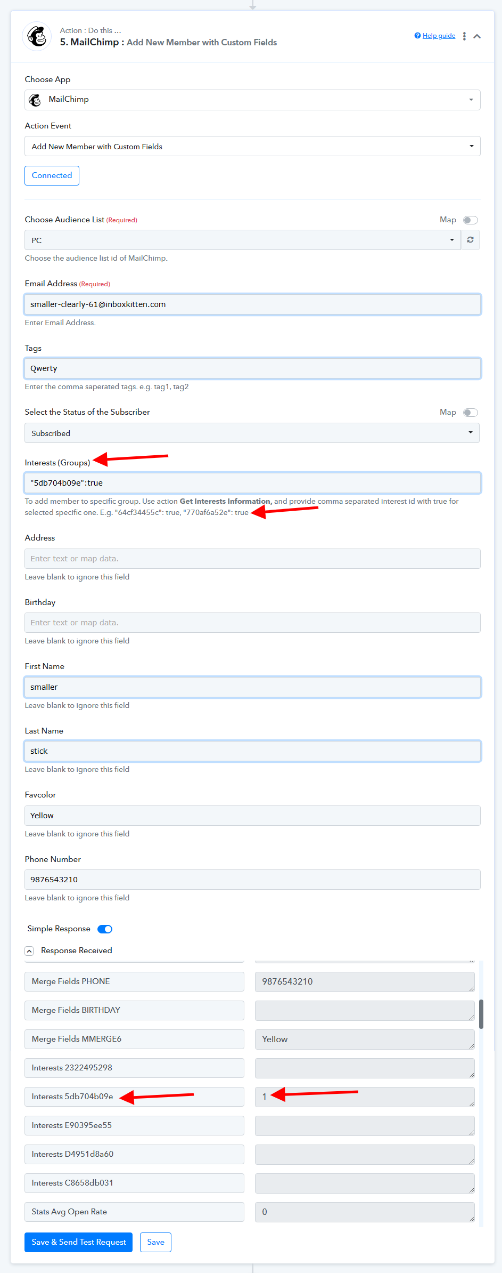This screenshot has height=1273, width=502.
Task: Click the MailChimp logo in the step header
Action: coord(37,36)
